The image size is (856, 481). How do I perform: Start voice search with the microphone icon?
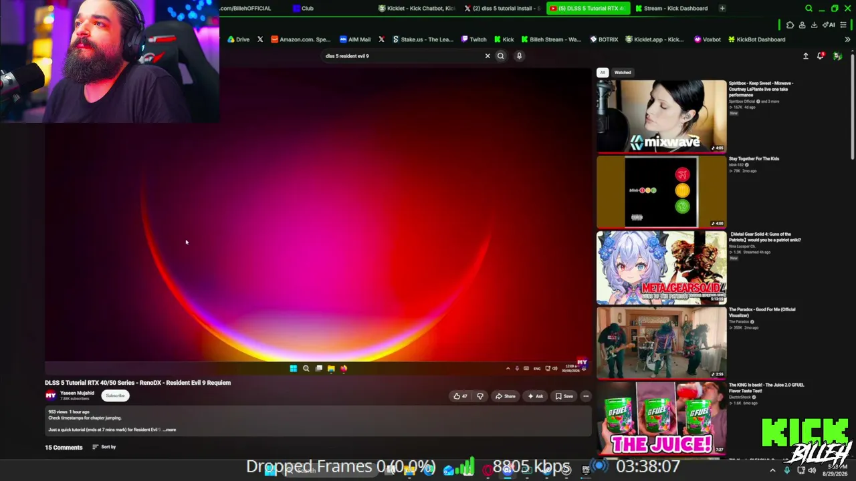(519, 56)
